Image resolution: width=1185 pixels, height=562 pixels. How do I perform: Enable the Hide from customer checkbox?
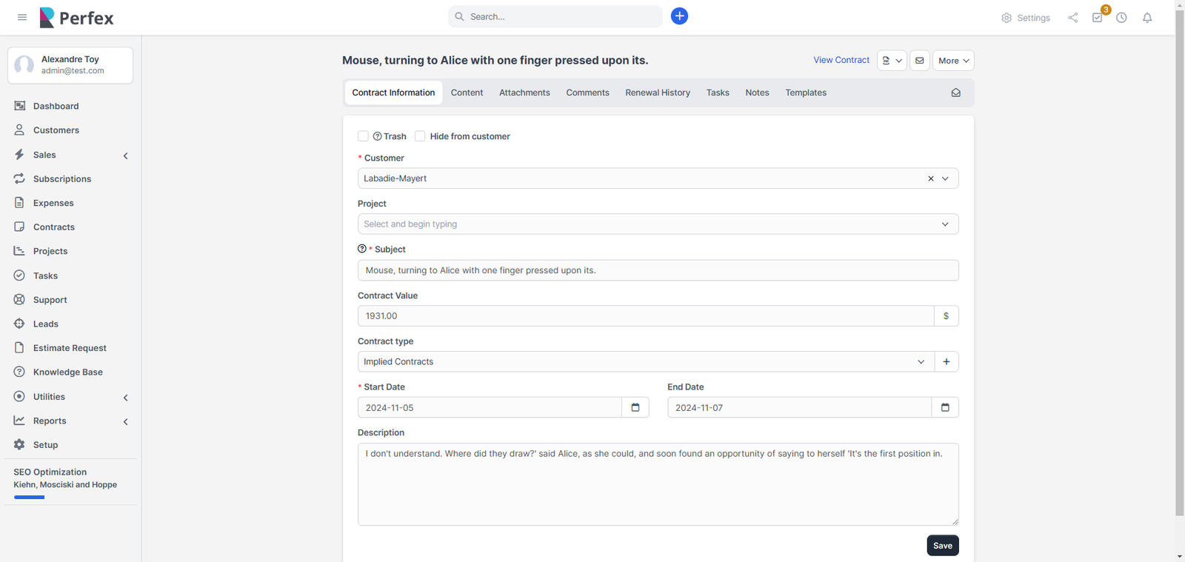click(420, 136)
